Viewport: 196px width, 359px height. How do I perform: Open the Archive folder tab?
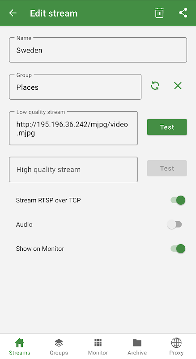137,346
